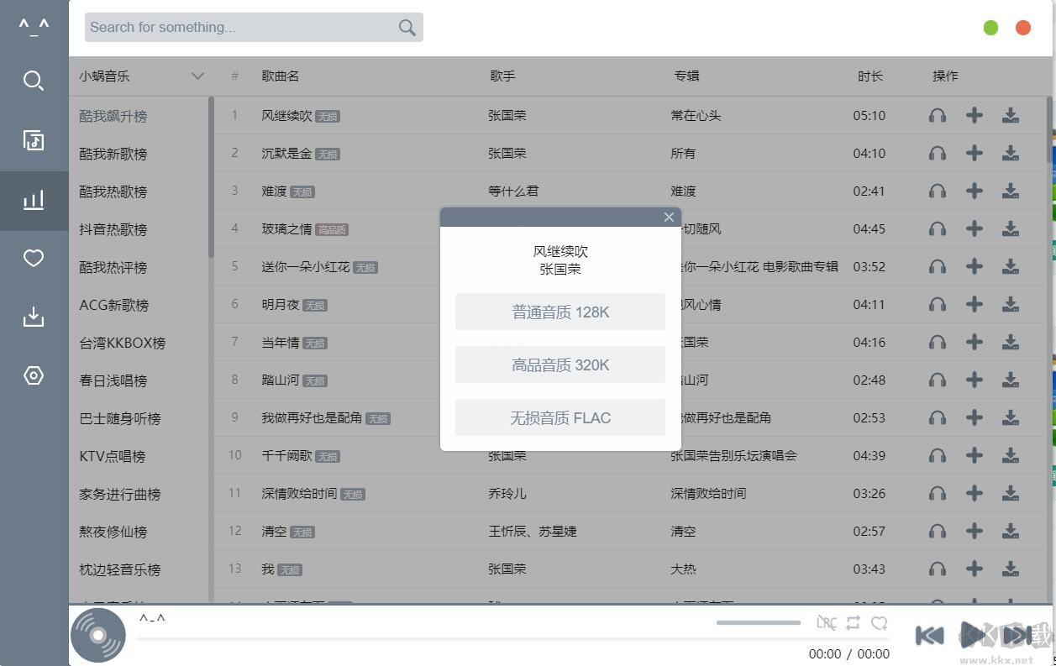Open the song list sidebar icon
The height and width of the screenshot is (666, 1056).
tap(34, 139)
